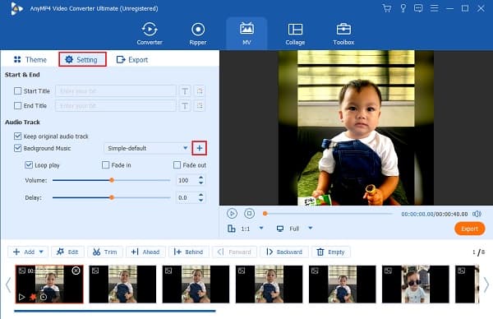
Task: Open the Export panel tab
Action: point(132,59)
